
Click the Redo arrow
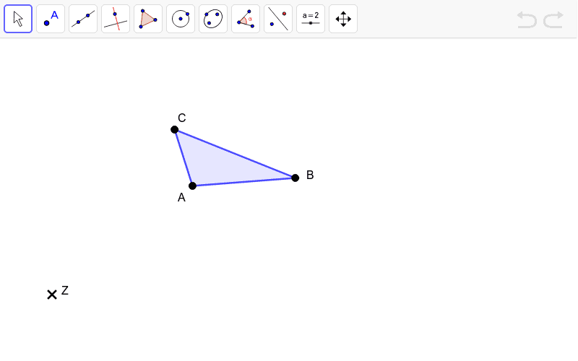point(553,20)
